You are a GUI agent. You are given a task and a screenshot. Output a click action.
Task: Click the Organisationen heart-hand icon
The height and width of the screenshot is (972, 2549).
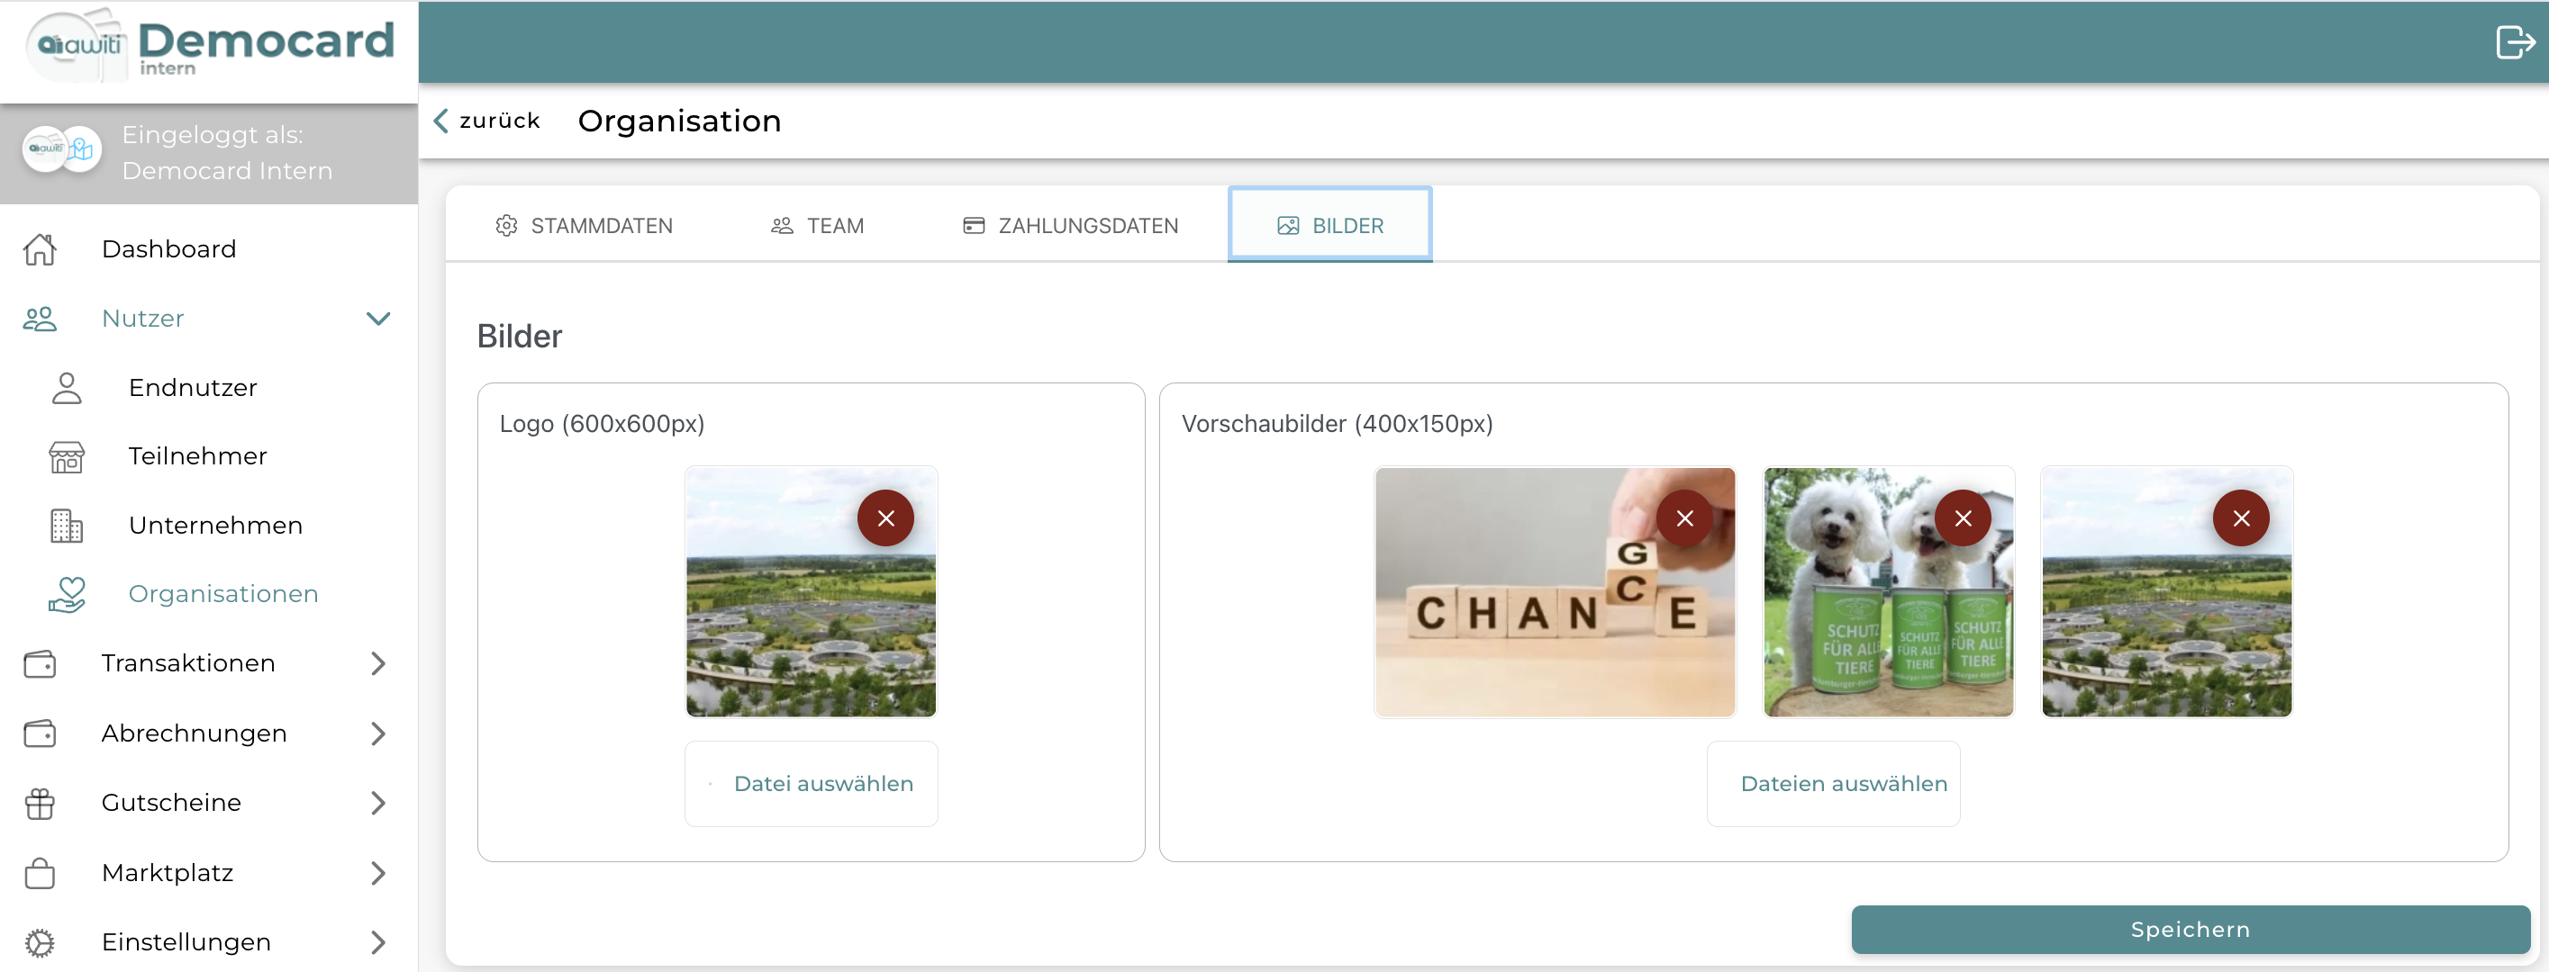(x=67, y=594)
